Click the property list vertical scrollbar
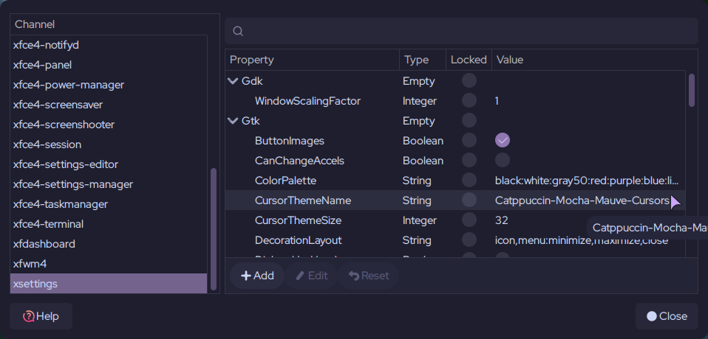The height and width of the screenshot is (339, 708). [692, 90]
